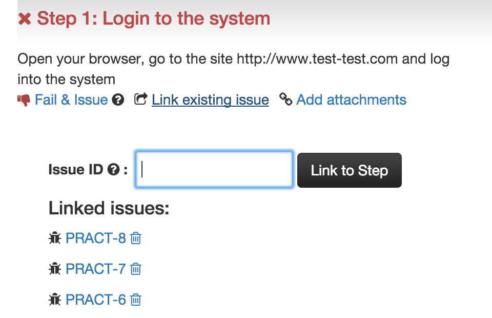
Task: Open Add attachments link
Action: 351,100
